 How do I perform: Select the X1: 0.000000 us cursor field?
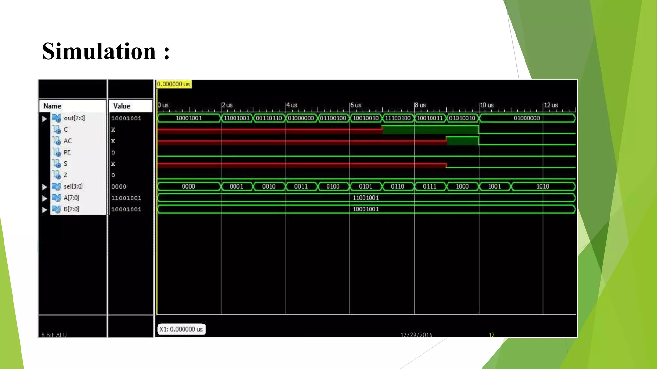181,329
